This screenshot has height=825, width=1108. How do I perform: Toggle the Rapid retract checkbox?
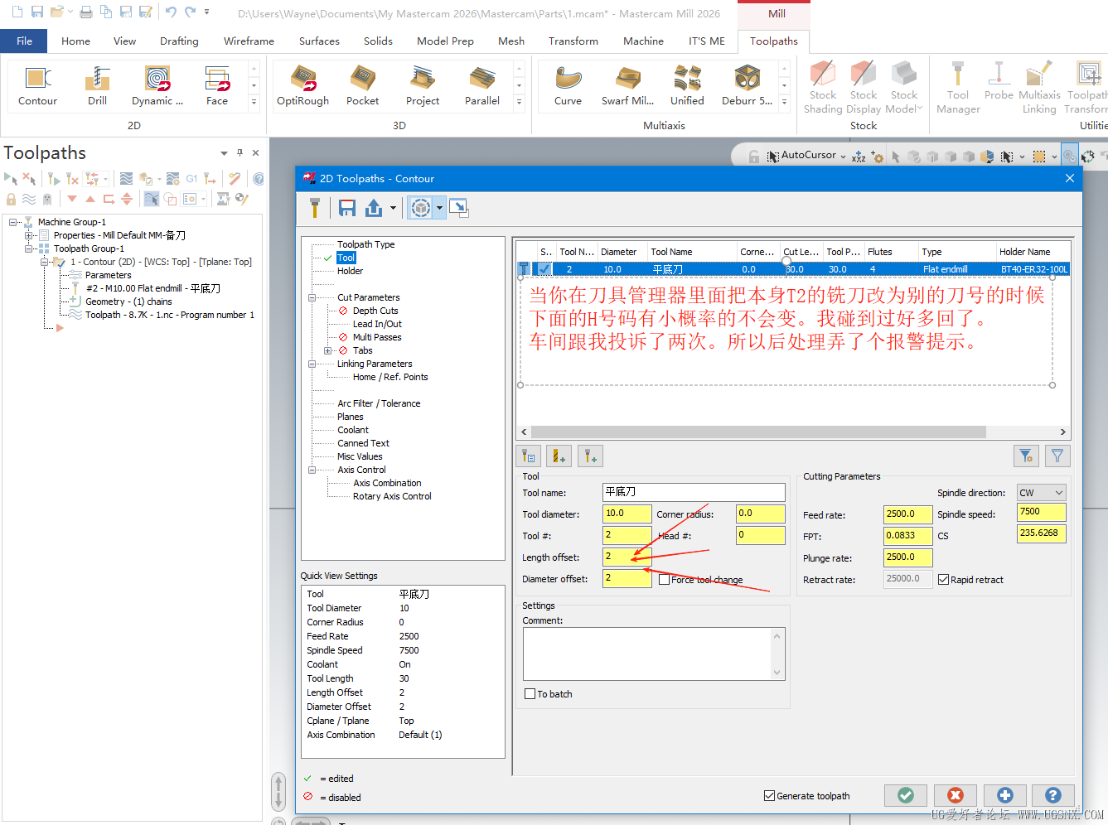[x=943, y=580]
